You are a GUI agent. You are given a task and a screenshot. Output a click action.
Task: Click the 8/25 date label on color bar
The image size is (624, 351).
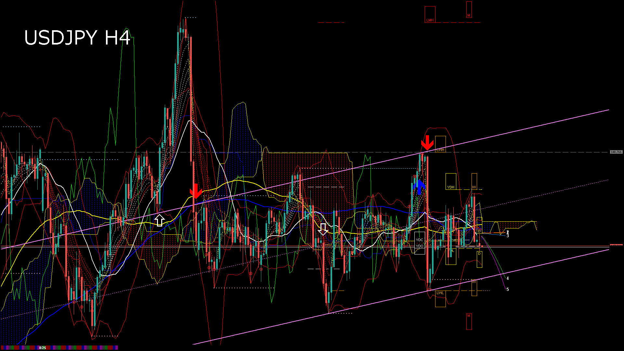pos(43,348)
